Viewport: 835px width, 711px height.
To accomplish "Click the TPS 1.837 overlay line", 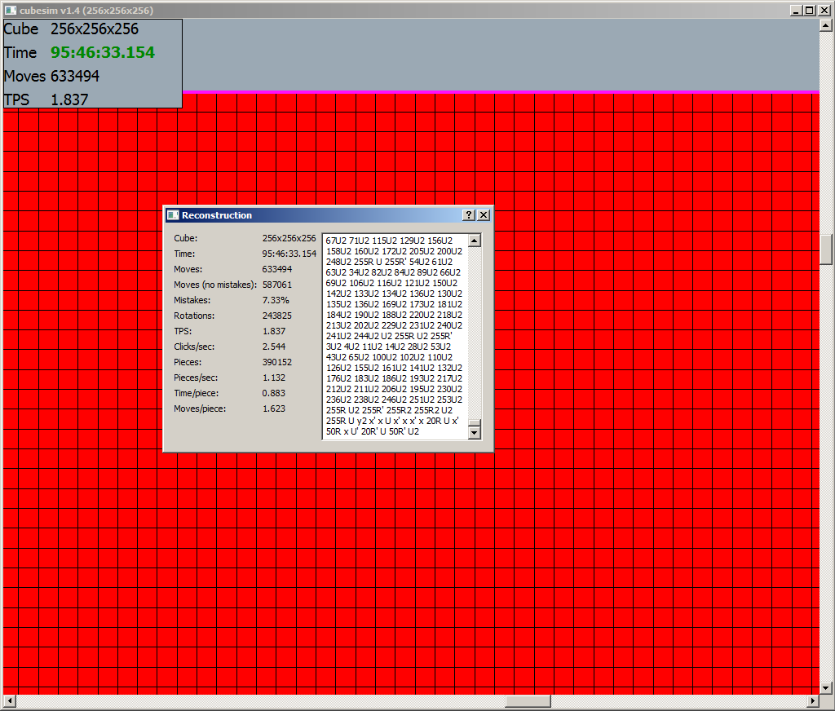I will (46, 99).
